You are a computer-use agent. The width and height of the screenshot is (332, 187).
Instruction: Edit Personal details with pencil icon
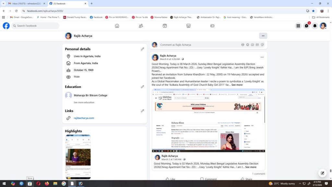pos(142,49)
